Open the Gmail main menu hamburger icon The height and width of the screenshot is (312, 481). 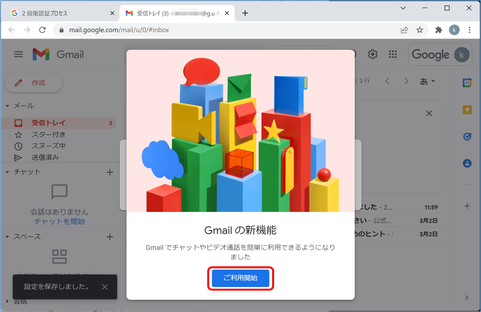tap(18, 54)
